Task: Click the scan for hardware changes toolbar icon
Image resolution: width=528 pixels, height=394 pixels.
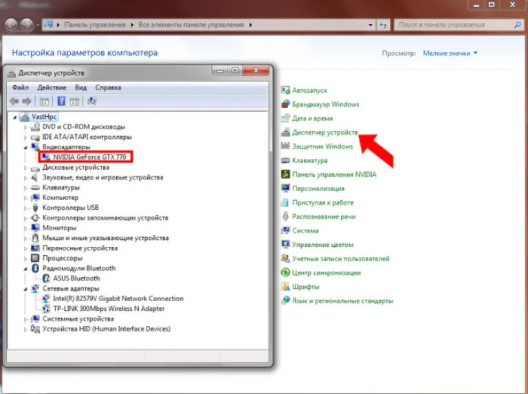Action: click(91, 101)
